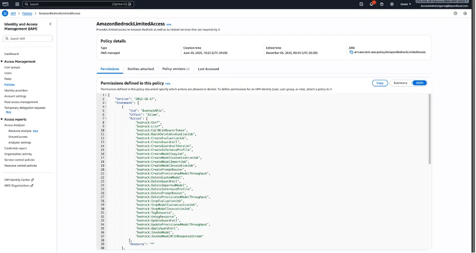
Task: Open Policies in the sidebar
Action: 9,85
